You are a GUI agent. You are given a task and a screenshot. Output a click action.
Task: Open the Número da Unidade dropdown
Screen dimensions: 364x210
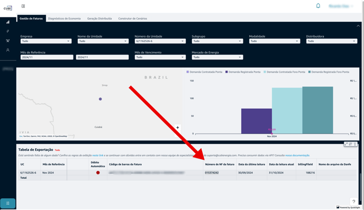[160, 41]
